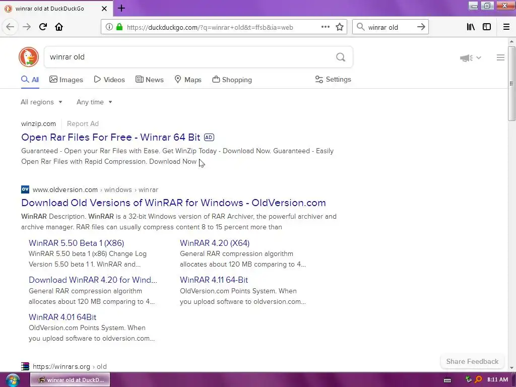Open the DuckDuckGo megaphone dropdown
Viewport: 516px width, 387px height.
point(471,58)
